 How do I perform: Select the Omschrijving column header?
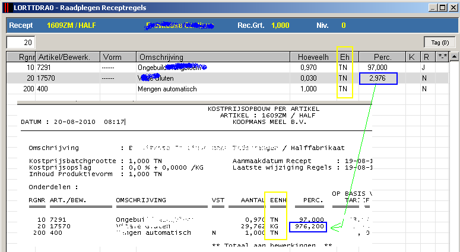pyautogui.click(x=213, y=57)
